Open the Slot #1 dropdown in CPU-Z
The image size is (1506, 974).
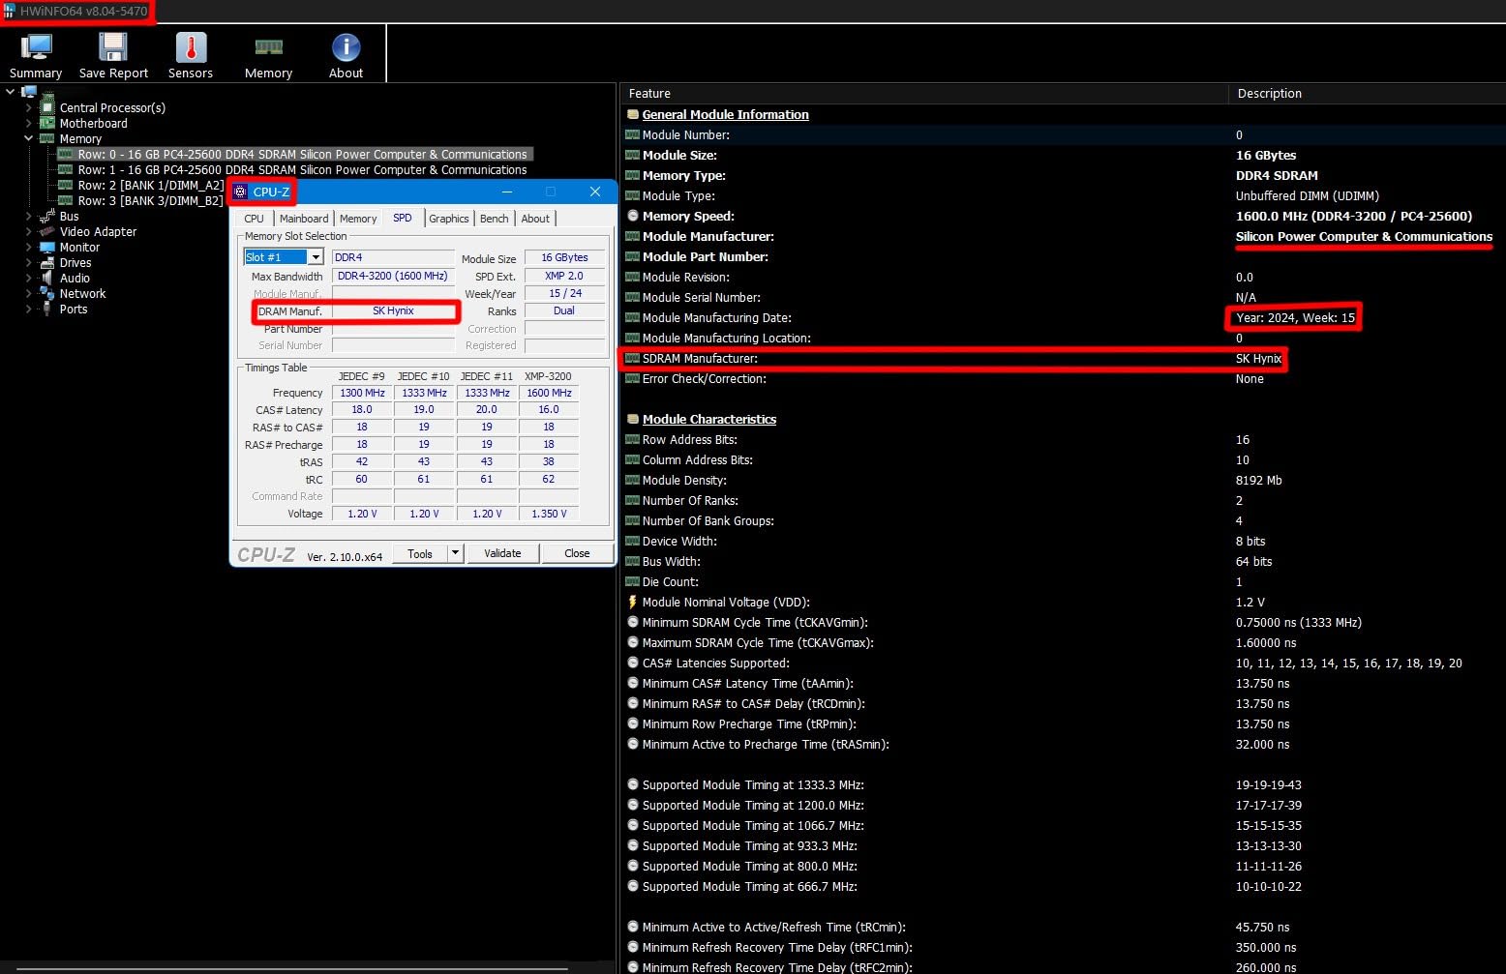(x=316, y=257)
